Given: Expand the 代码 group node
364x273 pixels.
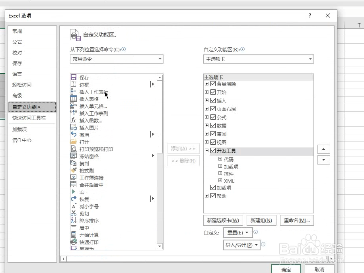Looking at the screenshot, I should tap(220, 159).
